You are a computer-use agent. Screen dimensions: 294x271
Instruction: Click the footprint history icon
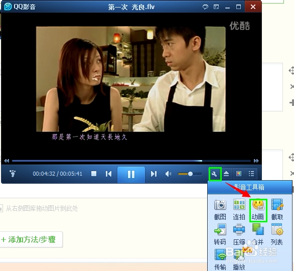(13, 174)
